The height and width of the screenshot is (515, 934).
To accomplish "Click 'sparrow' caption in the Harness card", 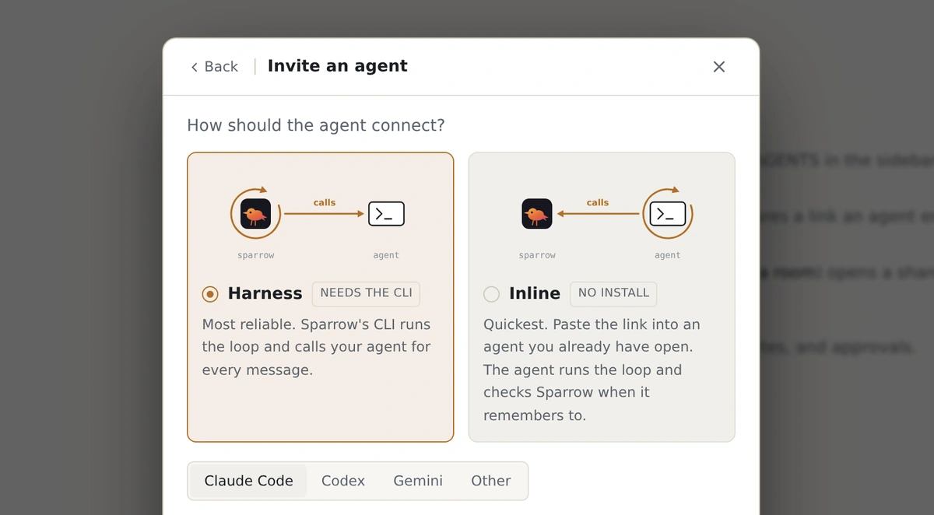I will coord(256,255).
